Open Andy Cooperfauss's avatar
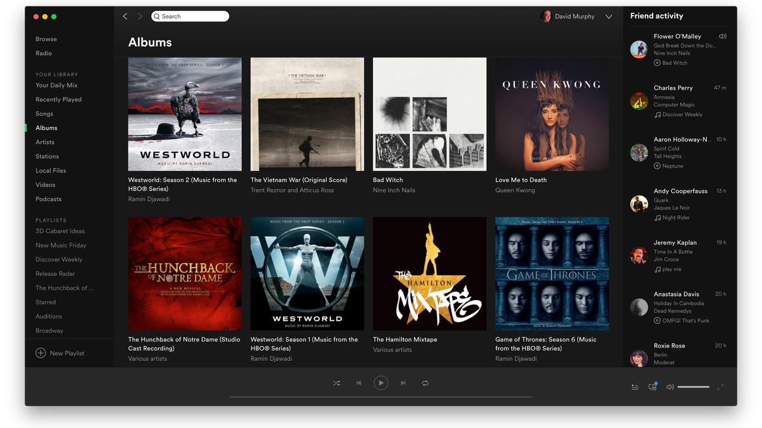The image size is (762, 428). [x=639, y=204]
